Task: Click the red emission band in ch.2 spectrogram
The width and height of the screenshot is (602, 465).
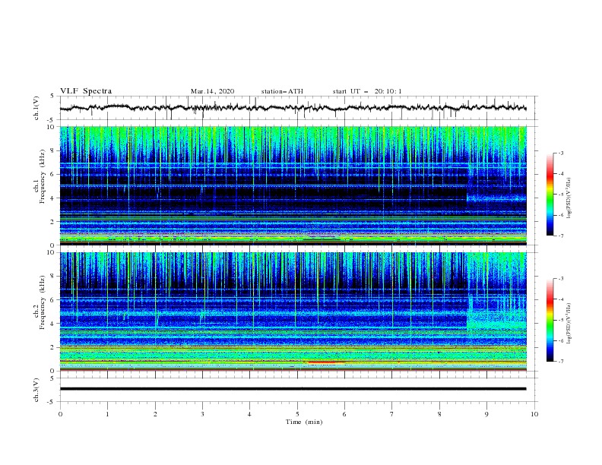Action: click(x=322, y=362)
